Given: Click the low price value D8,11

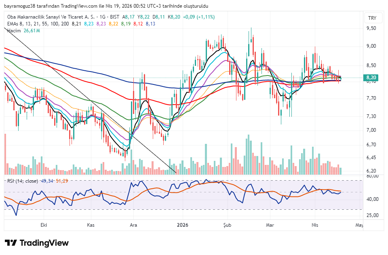Looking at the screenshot, I should pos(158,17).
